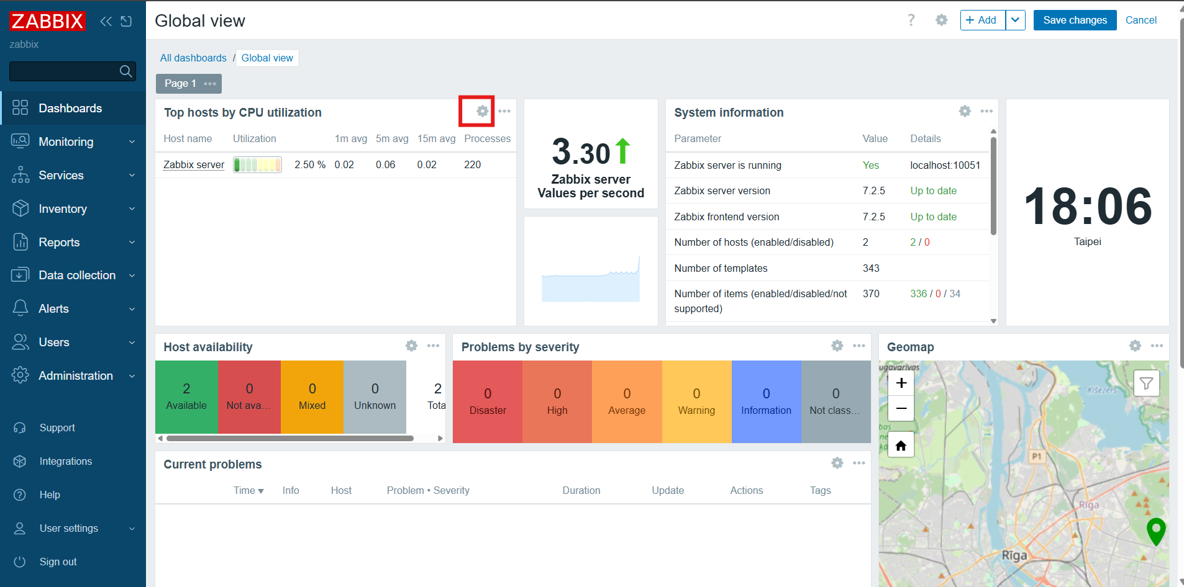
Task: Sort problems by Time column
Action: (x=248, y=490)
